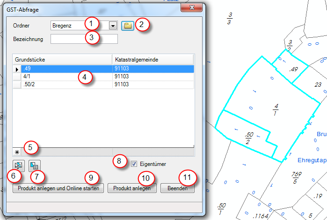Screen dimensions: 327x220
Task: Click parcel 23 on the map
Action: (318, 85)
